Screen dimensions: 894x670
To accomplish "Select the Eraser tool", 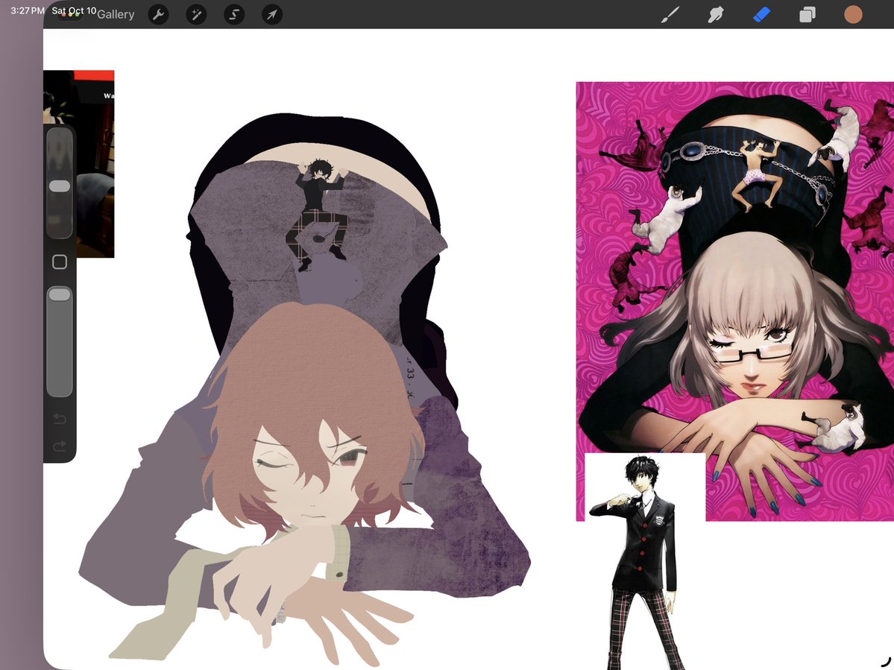I will 762,15.
